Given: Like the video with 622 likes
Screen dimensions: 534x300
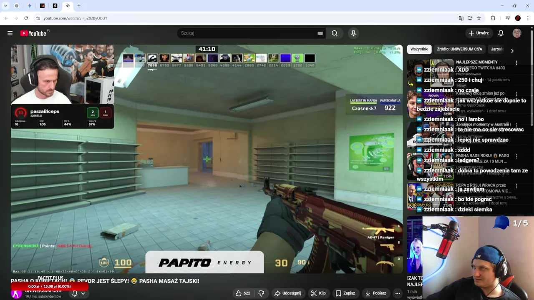Looking at the screenshot, I should click(243, 293).
